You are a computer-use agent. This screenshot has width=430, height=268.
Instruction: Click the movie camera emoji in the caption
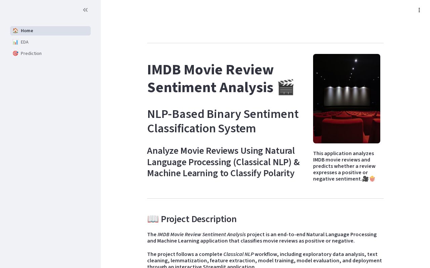click(x=365, y=179)
